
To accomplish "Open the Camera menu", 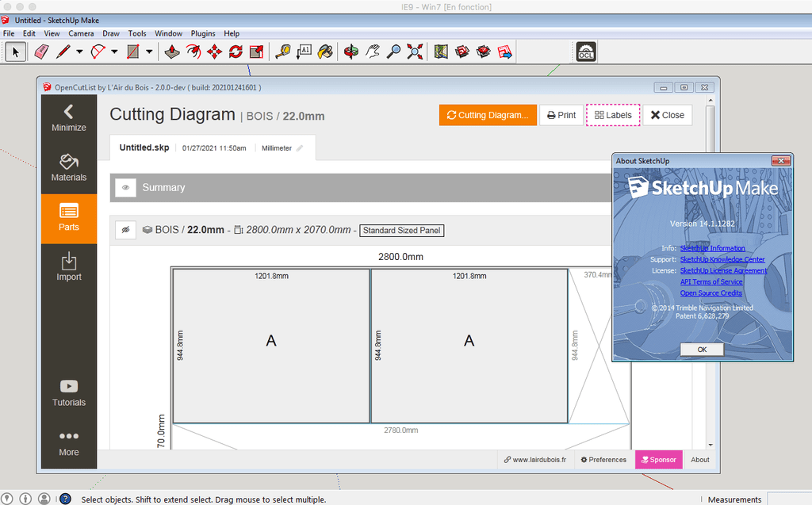I will (x=82, y=33).
